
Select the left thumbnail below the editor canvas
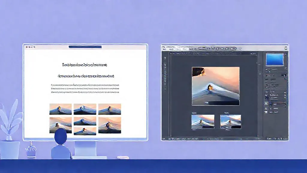203,122
